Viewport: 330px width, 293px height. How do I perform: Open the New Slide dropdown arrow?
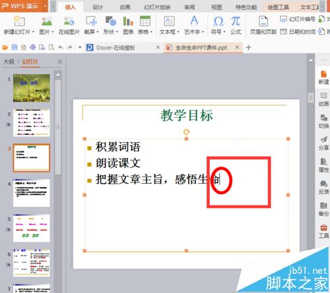tap(33, 32)
